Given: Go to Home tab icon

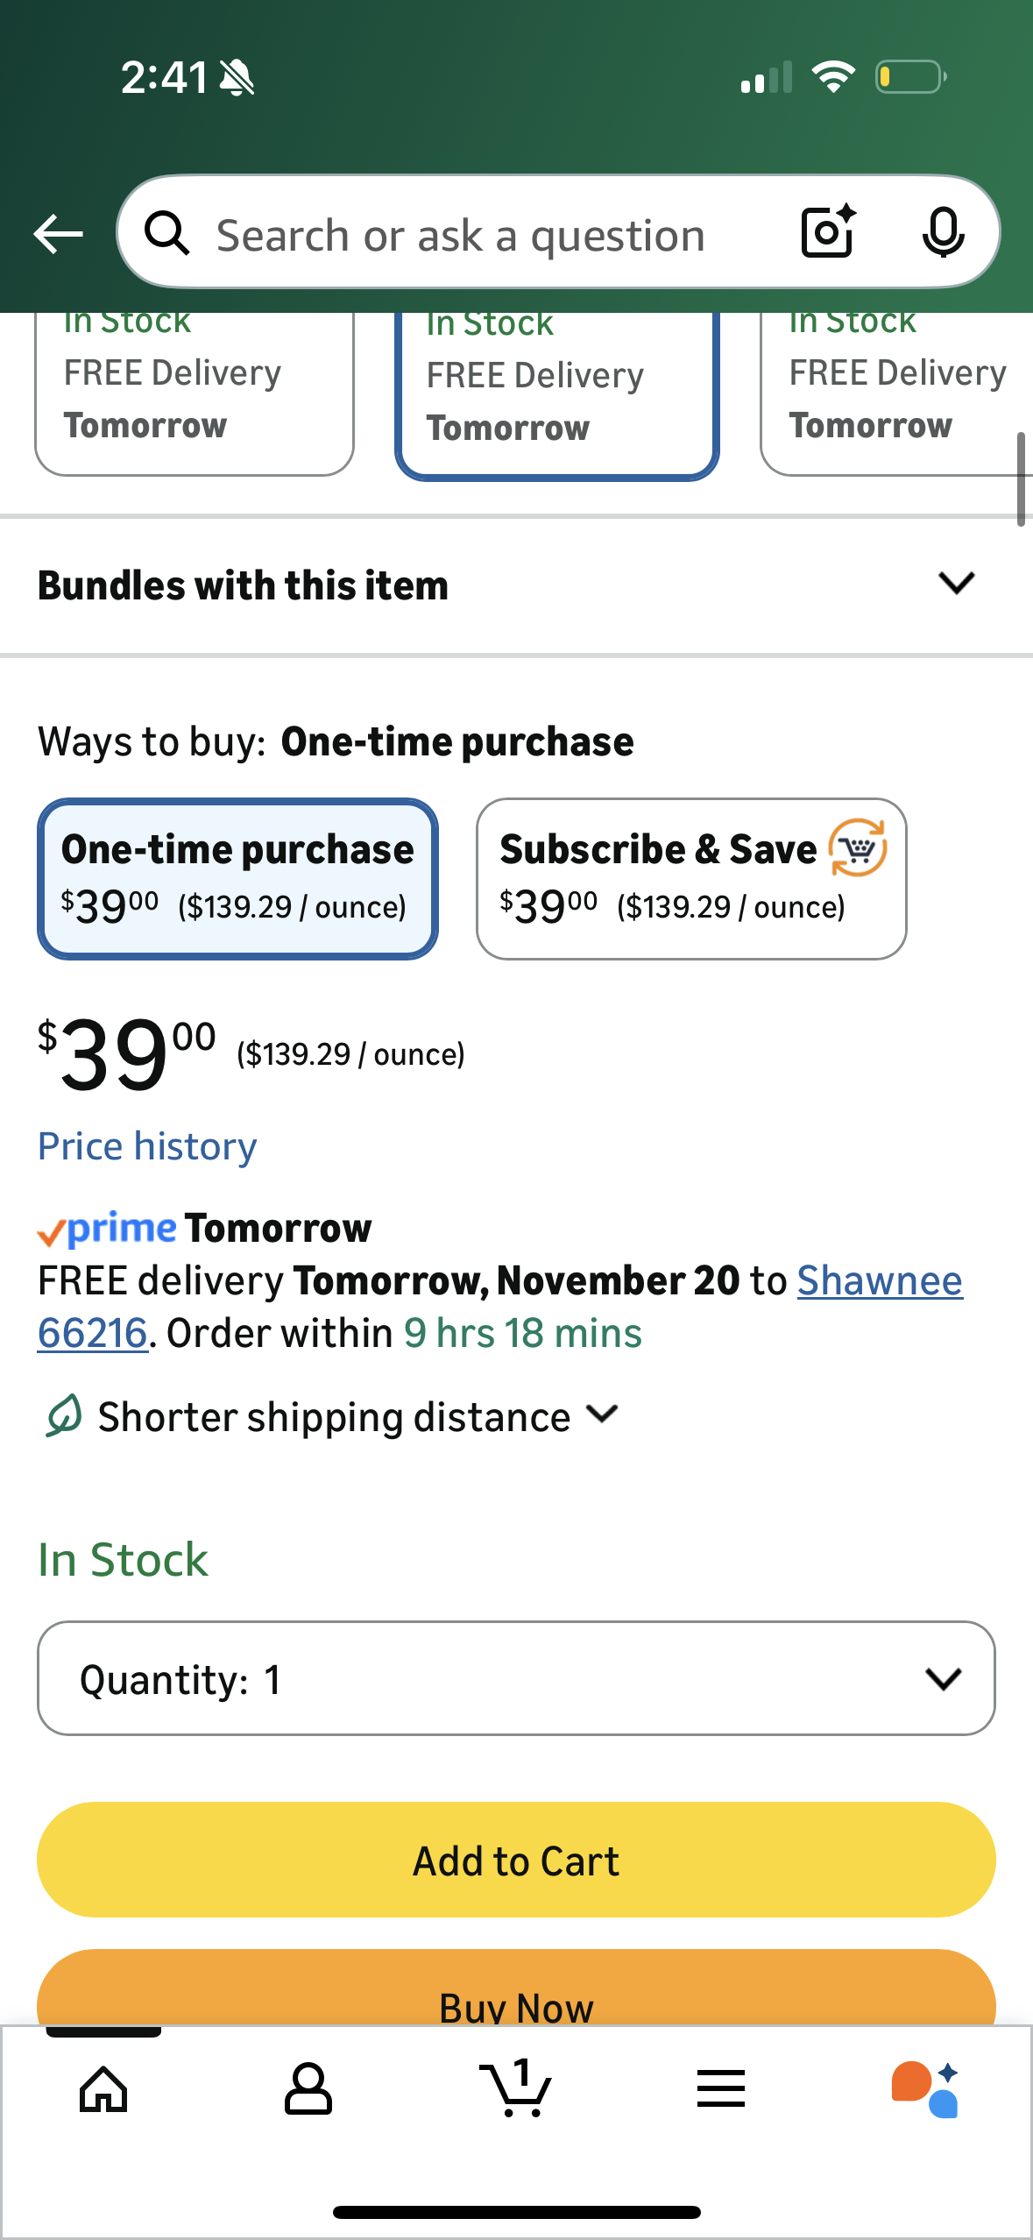Looking at the screenshot, I should click(103, 2089).
